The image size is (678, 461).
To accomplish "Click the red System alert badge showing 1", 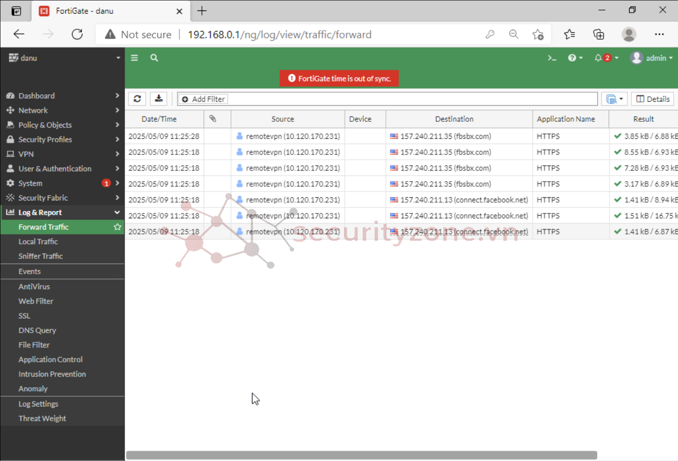I will [x=106, y=183].
